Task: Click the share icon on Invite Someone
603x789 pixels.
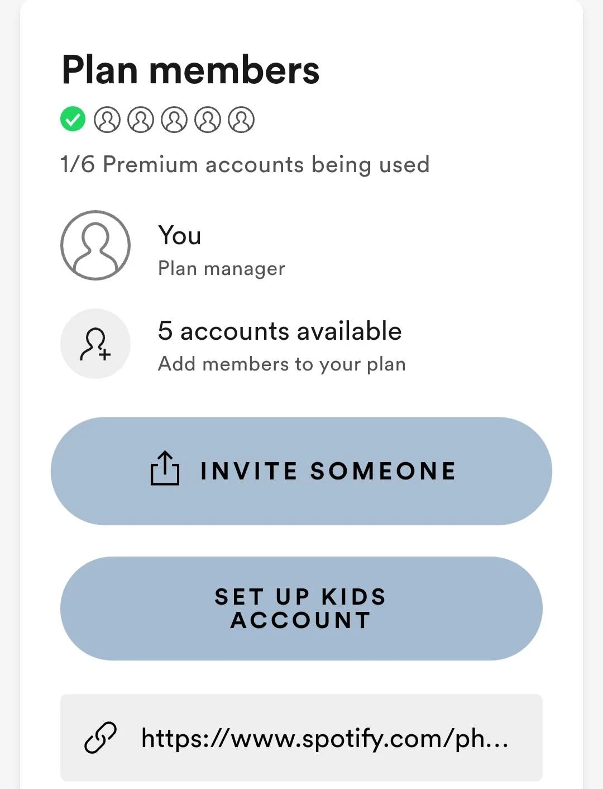Action: (x=165, y=468)
